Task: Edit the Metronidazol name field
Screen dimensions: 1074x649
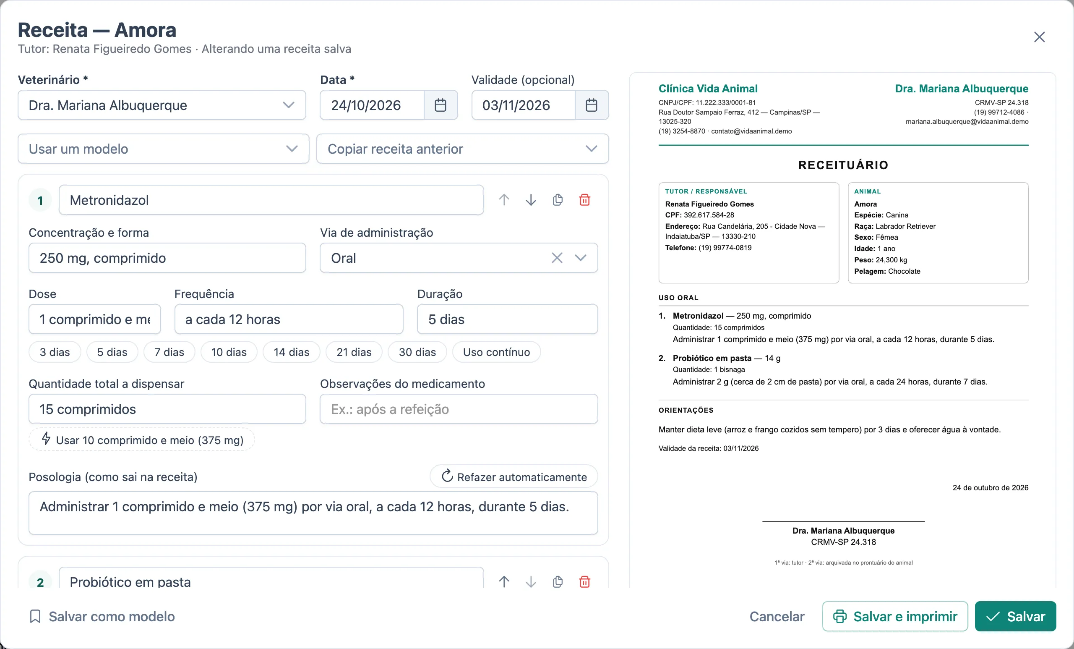Action: tap(271, 200)
